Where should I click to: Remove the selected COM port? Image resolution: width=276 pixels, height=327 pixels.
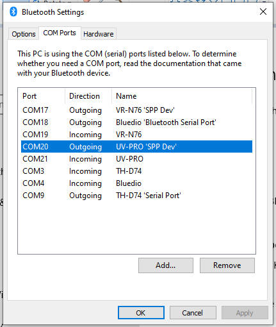tap(227, 265)
